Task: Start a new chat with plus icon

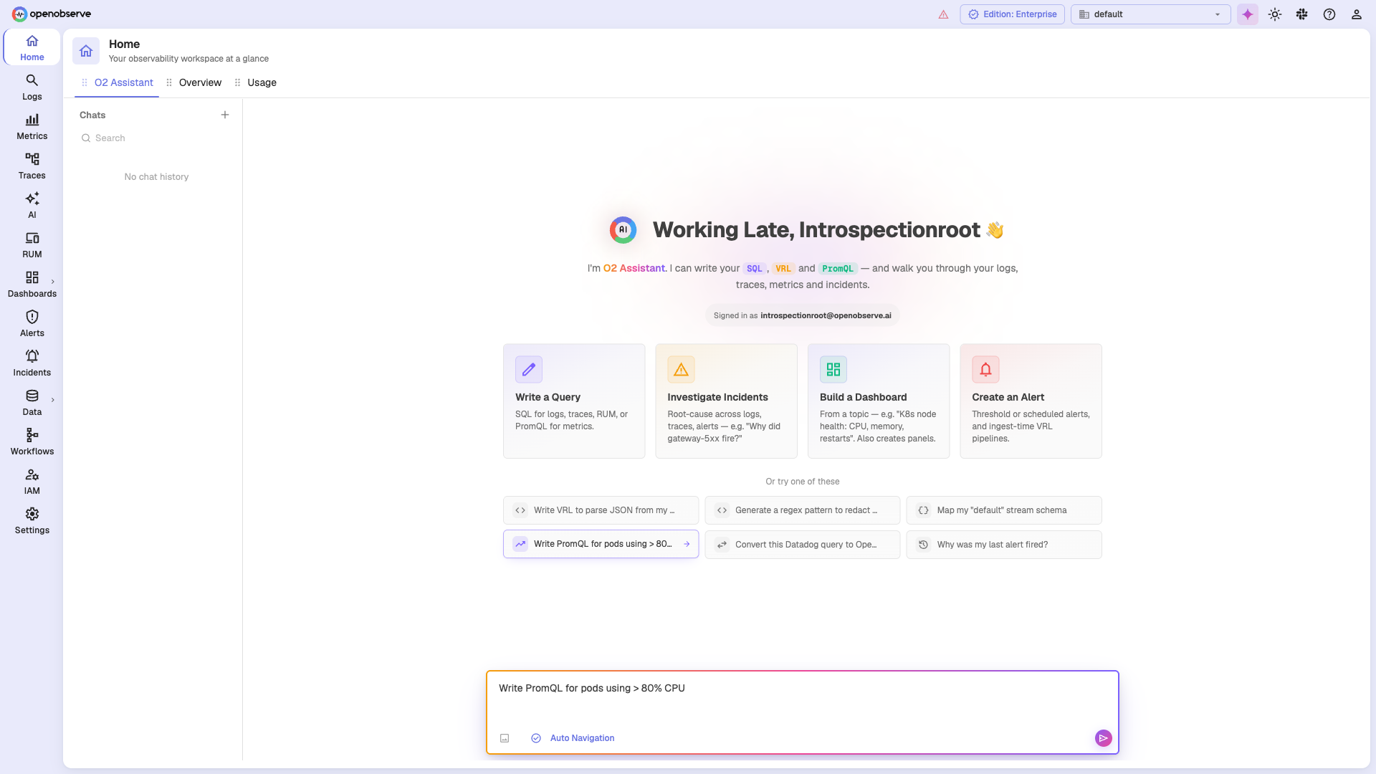Action: point(225,115)
